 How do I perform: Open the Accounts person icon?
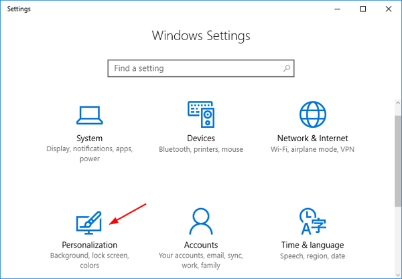tap(201, 221)
